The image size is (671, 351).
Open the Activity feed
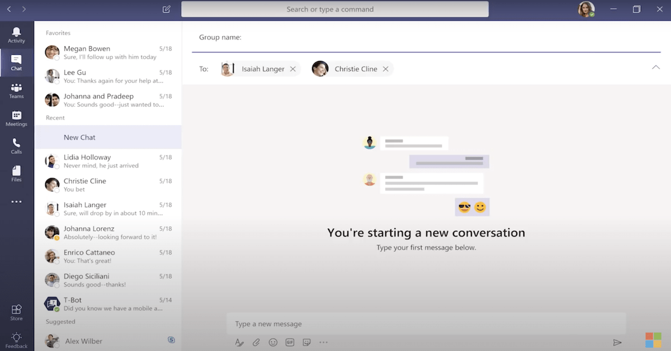coord(17,35)
